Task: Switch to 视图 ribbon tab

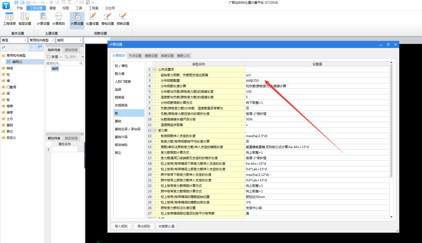Action: click(66, 8)
